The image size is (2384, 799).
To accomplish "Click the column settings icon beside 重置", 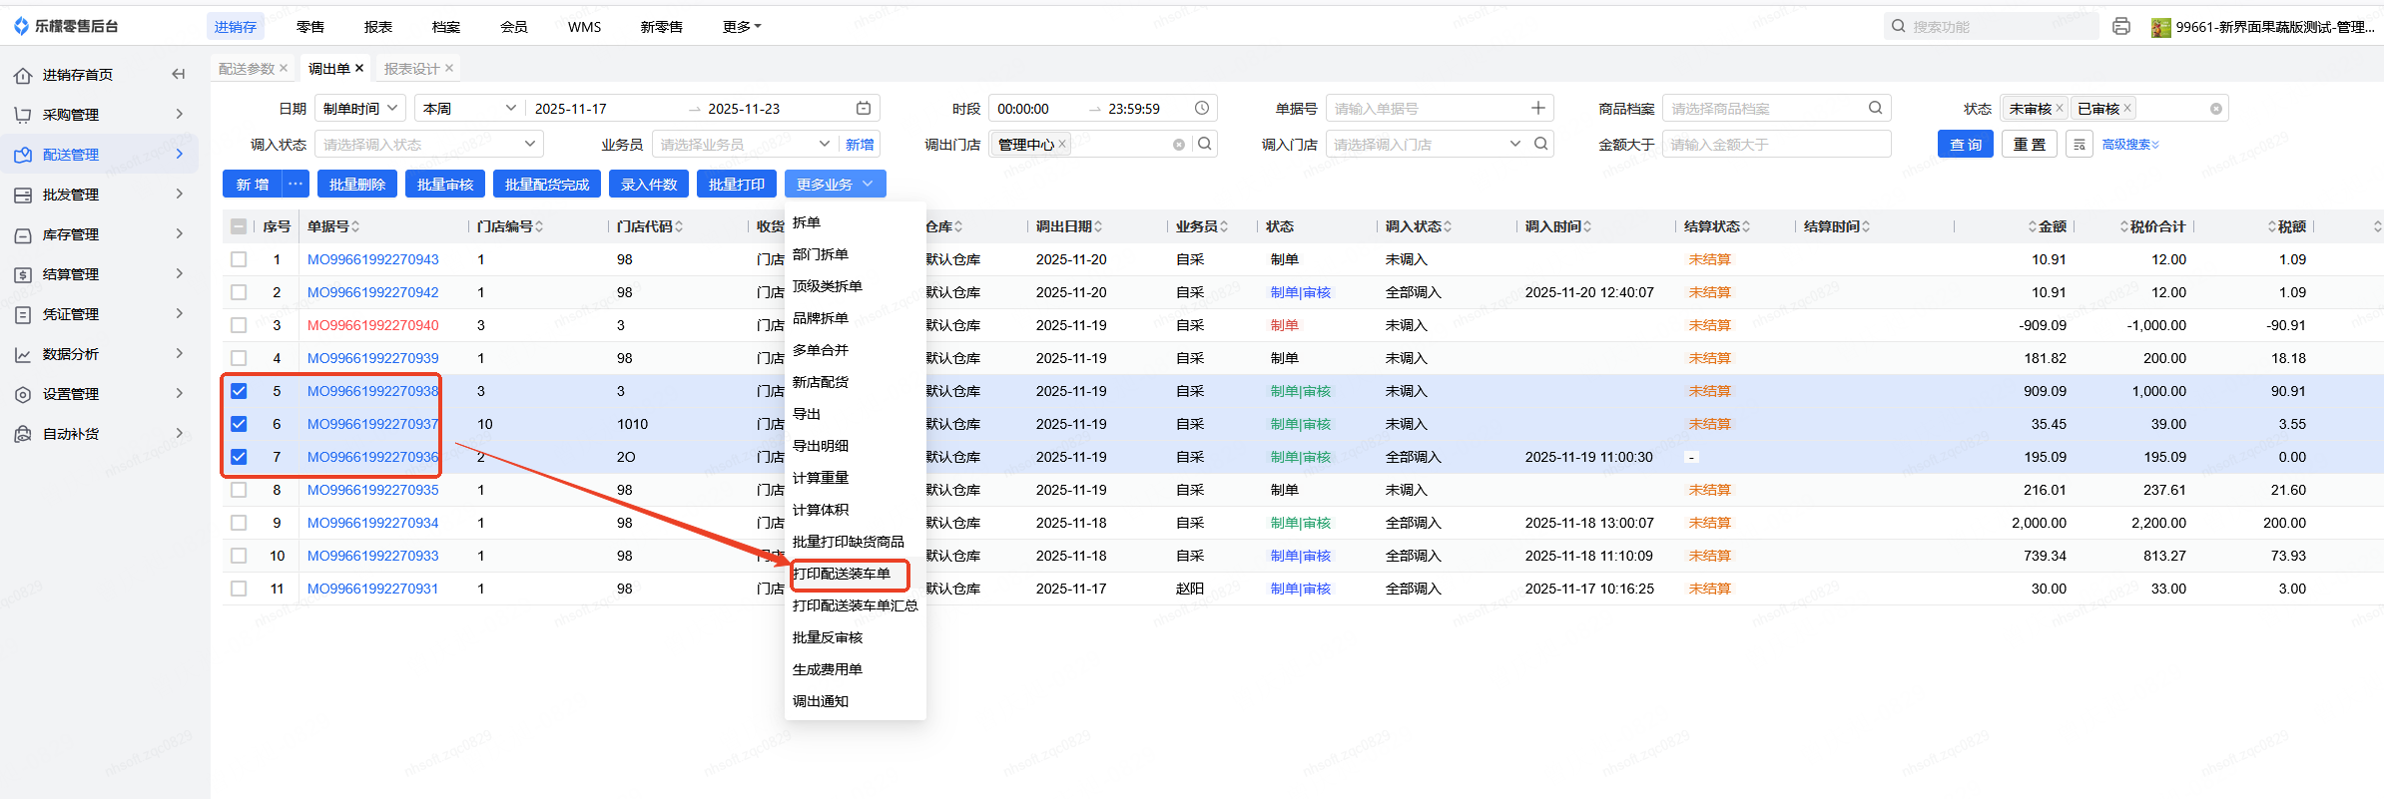I will (2080, 145).
